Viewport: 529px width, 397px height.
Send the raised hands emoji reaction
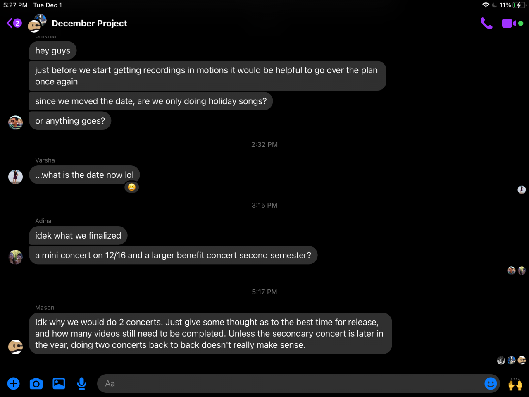pos(515,384)
